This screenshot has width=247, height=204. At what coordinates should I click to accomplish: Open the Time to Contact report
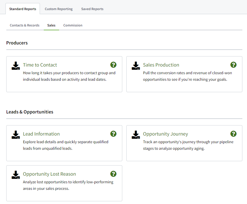point(40,65)
